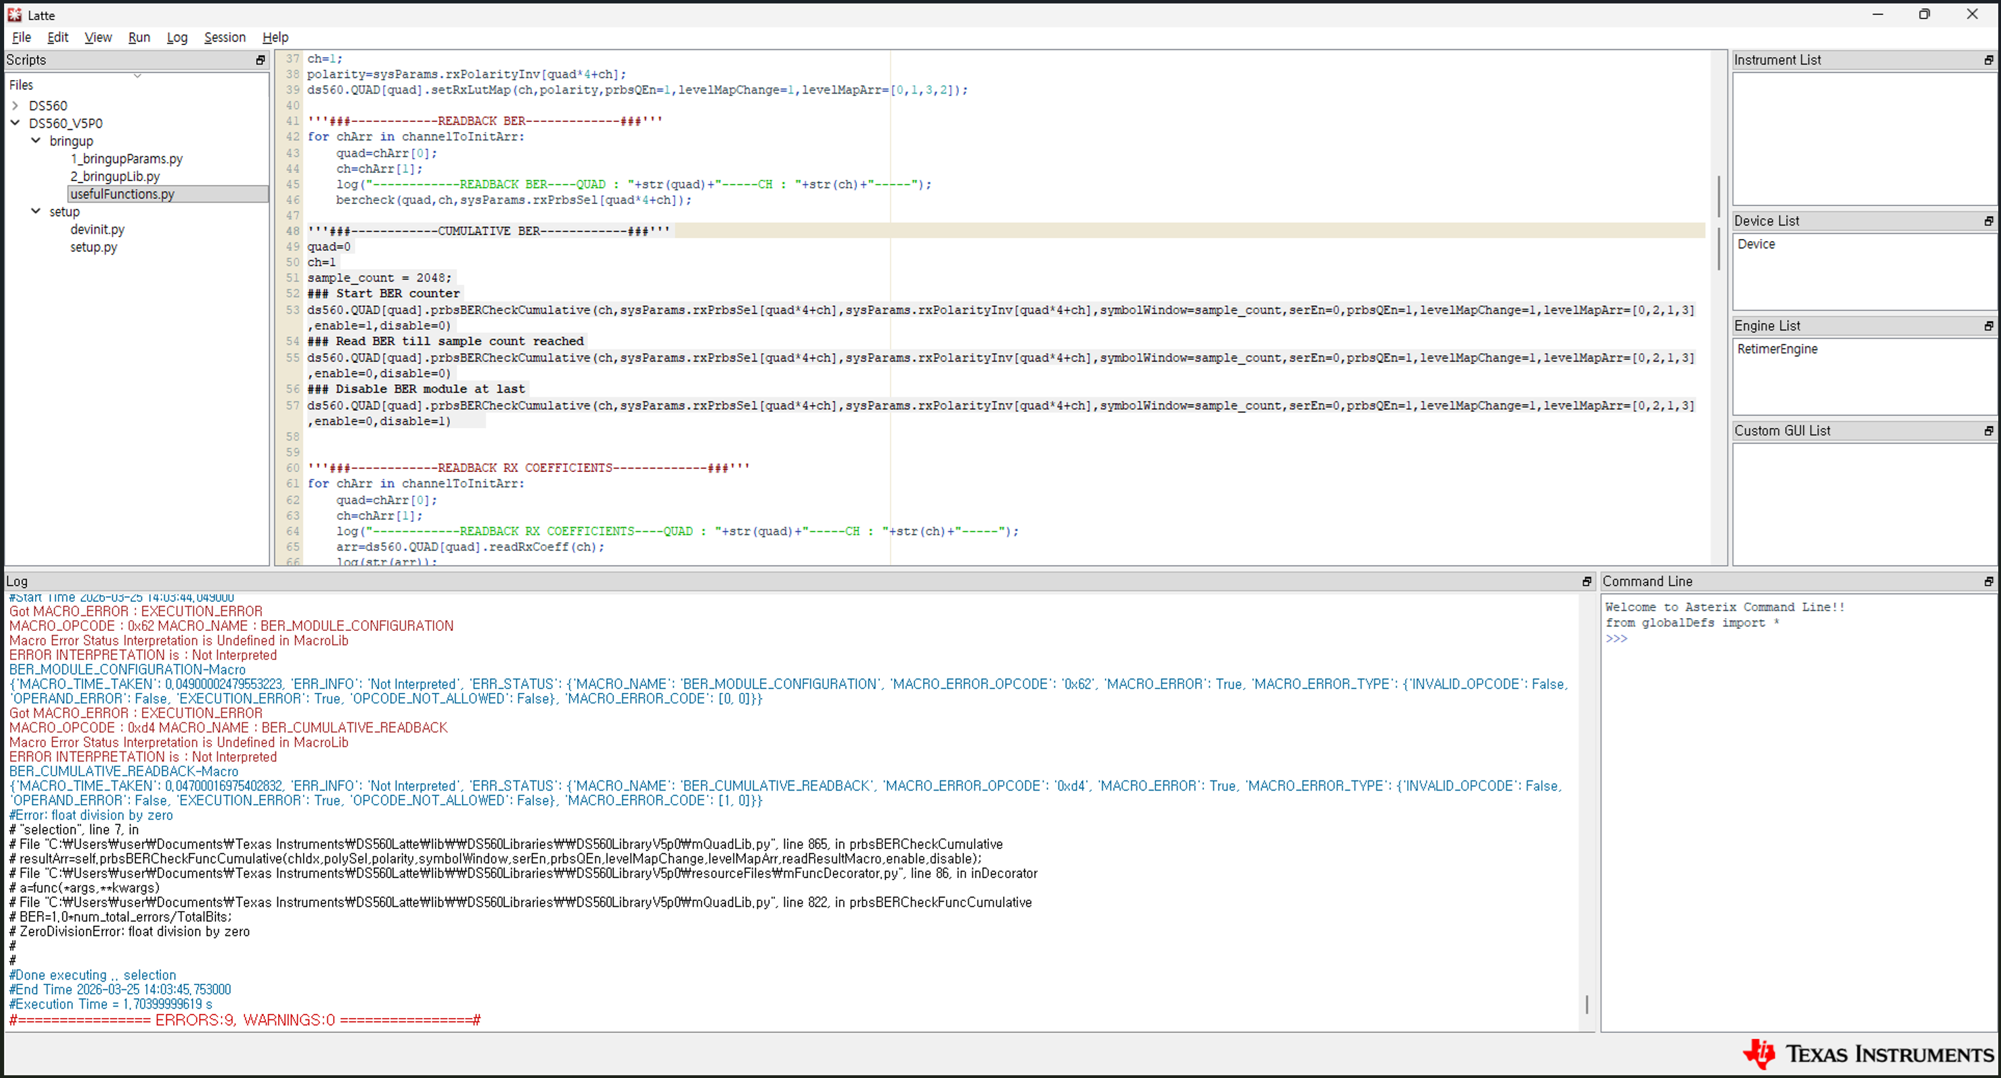Click '### Disable BER module at last' comment
The image size is (2001, 1078).
(416, 389)
